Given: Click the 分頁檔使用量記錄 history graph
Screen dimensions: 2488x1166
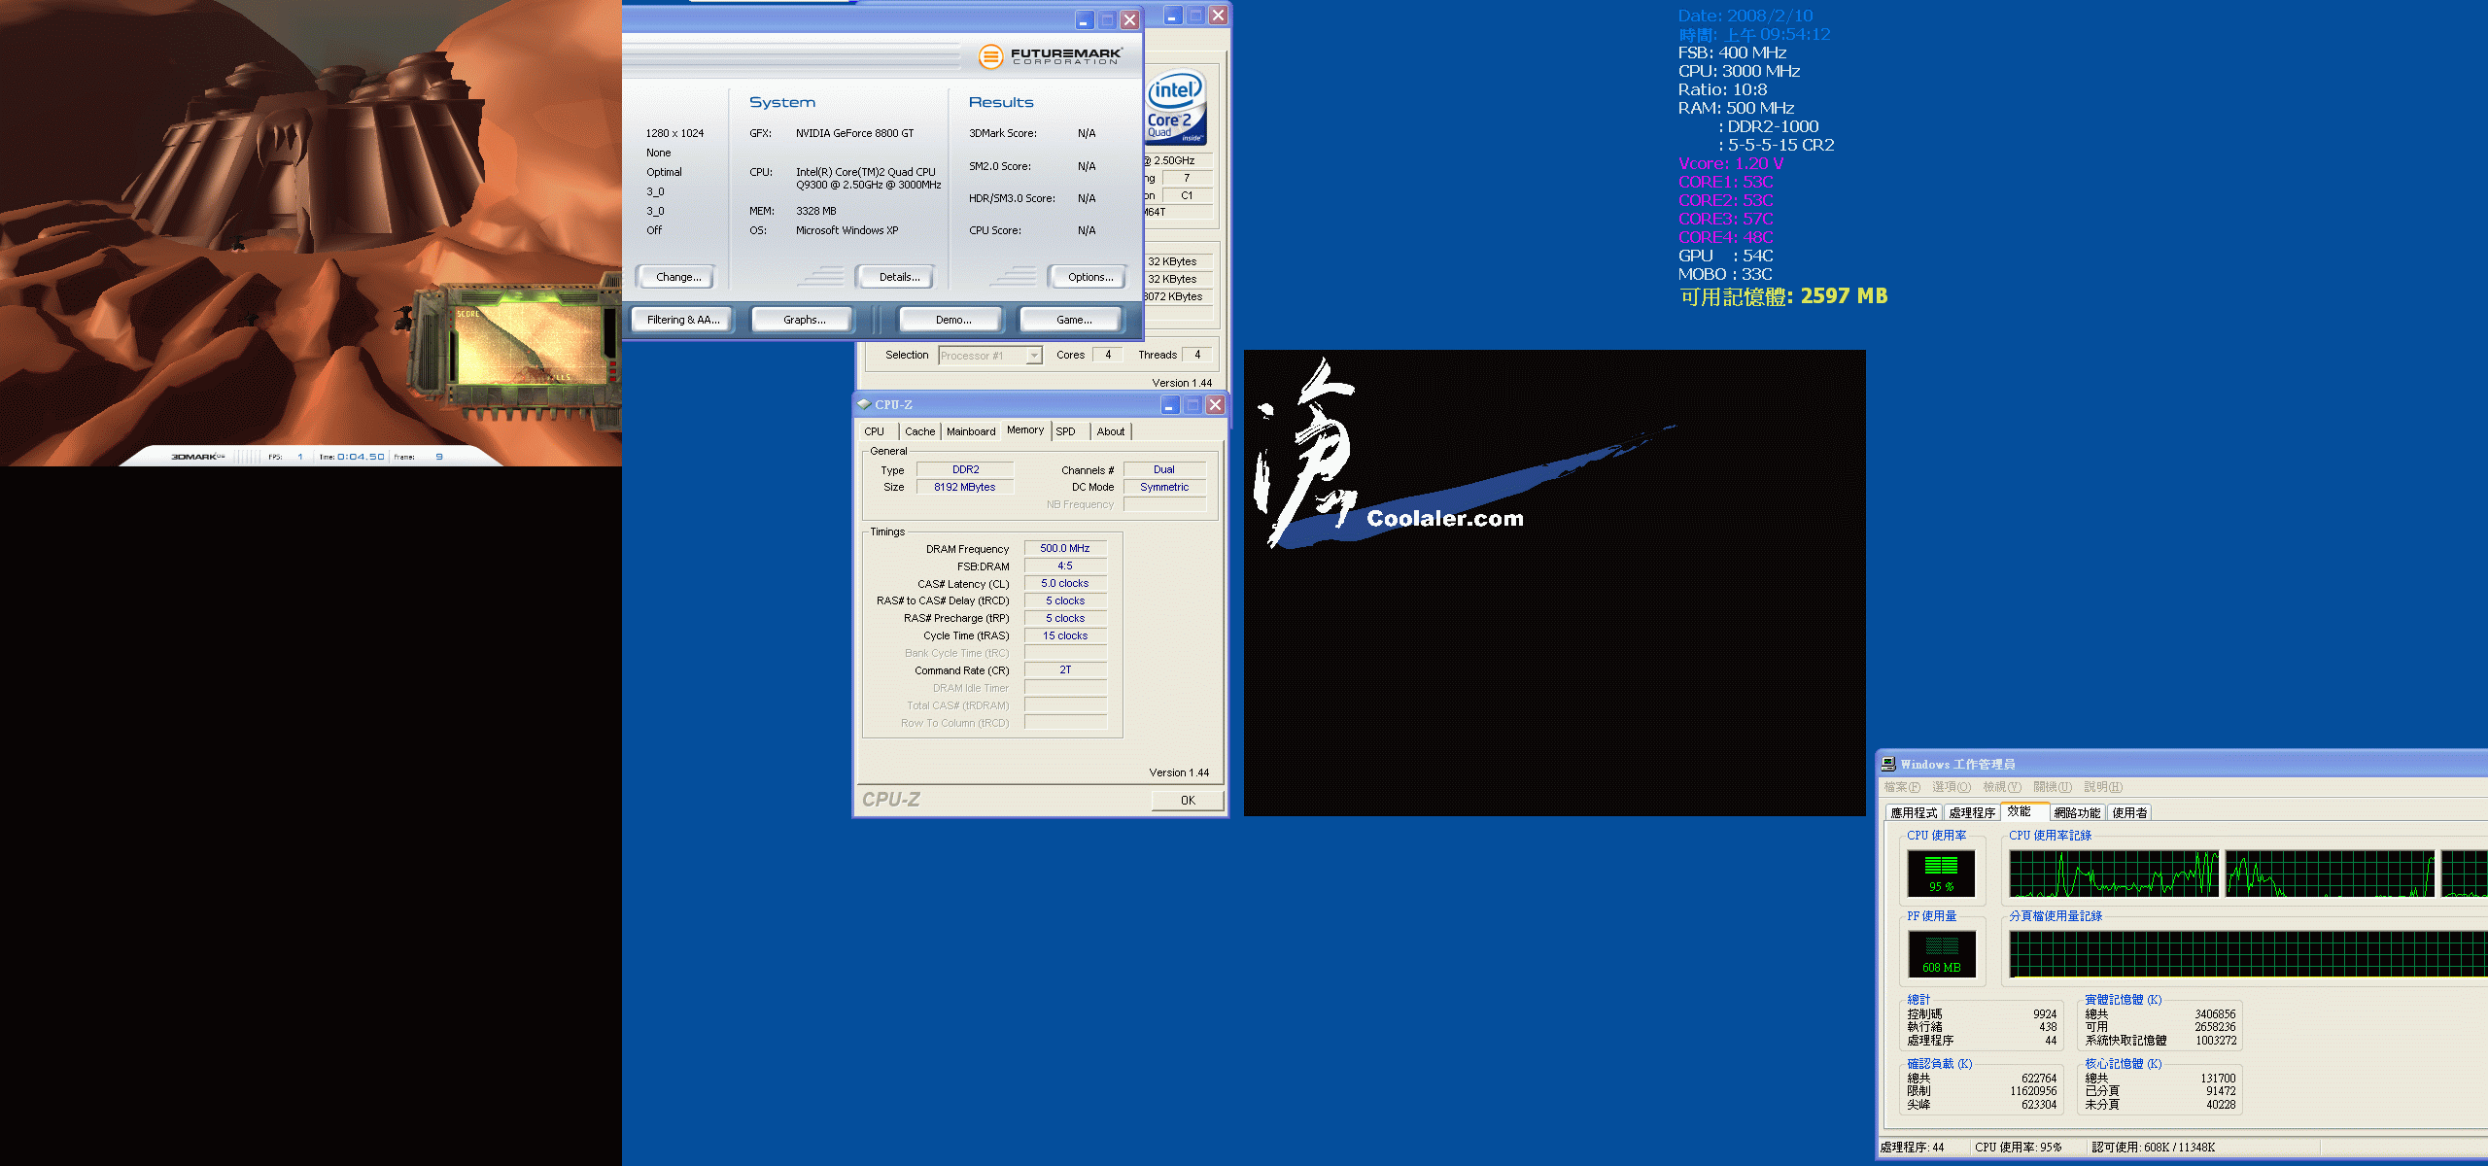Looking at the screenshot, I should coord(2249,954).
